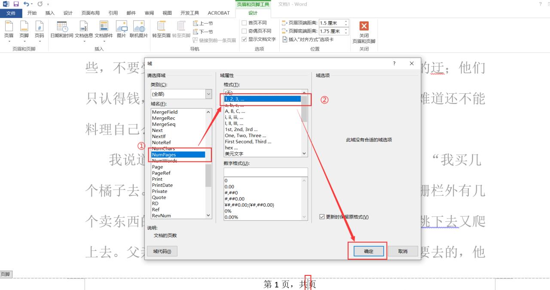Click the 页脚底端距离 value field
The width and height of the screenshot is (550, 290).
[x=331, y=31]
